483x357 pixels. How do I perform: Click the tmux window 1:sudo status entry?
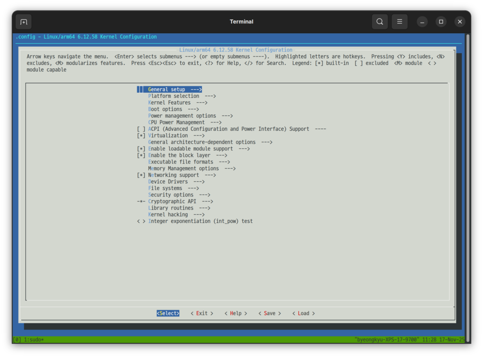pyautogui.click(x=33, y=340)
